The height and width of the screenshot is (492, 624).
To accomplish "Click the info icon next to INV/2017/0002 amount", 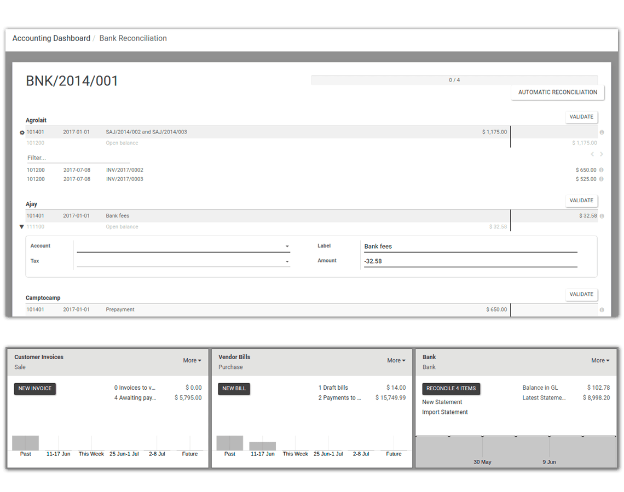I will click(602, 169).
